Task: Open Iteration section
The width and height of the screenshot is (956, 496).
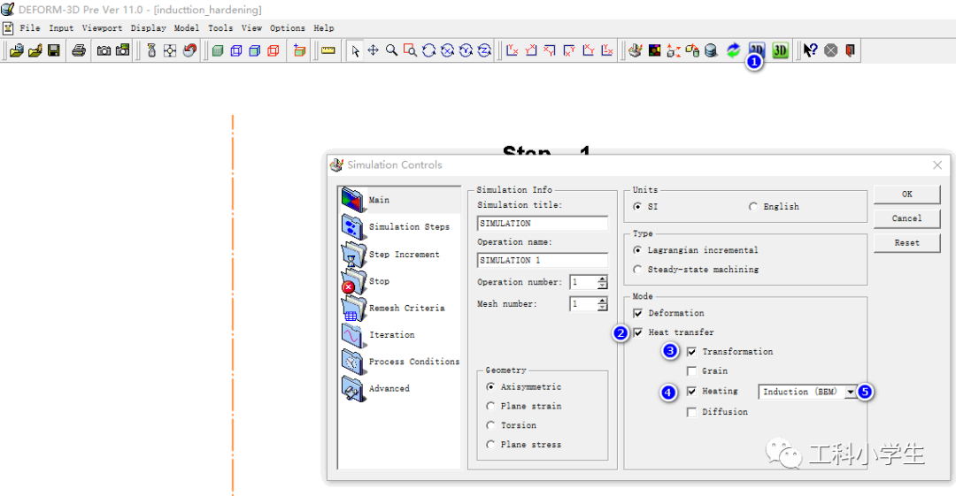Action: point(399,334)
